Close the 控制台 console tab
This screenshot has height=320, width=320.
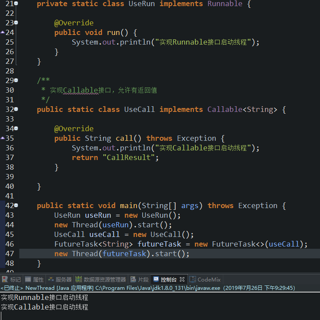click(182, 279)
